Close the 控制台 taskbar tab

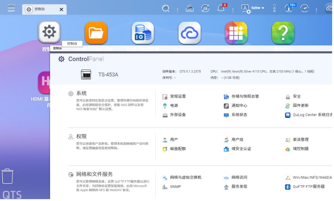pyautogui.click(x=61, y=10)
